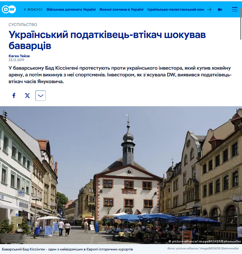Go to the 'Суспільство' category
The width and height of the screenshot is (242, 254).
[x=23, y=25]
